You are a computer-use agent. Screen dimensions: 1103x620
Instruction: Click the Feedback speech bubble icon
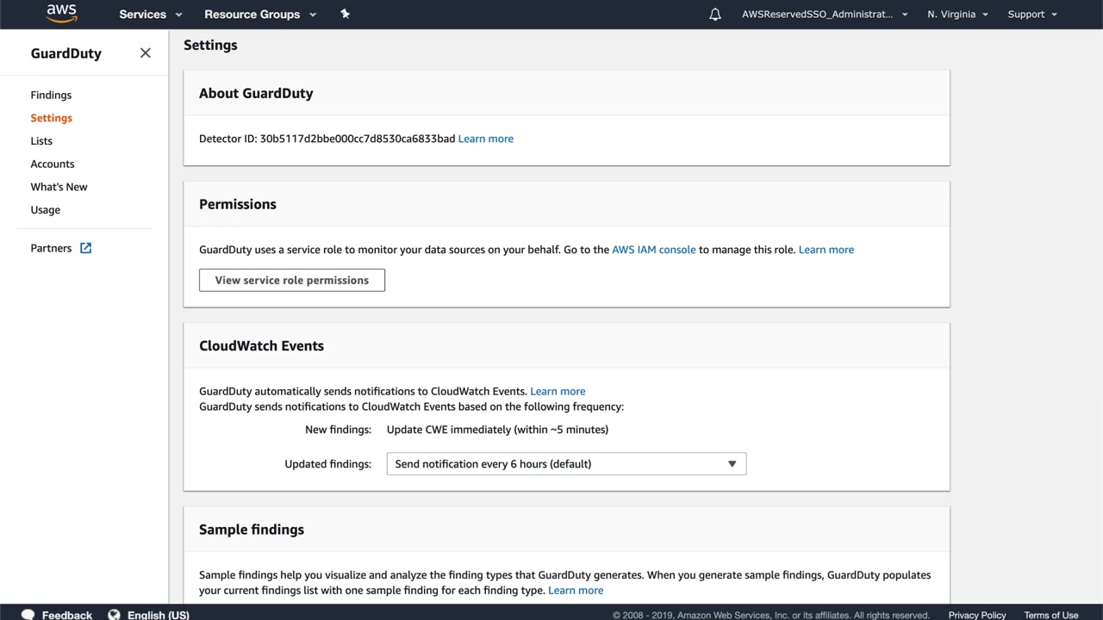(28, 615)
